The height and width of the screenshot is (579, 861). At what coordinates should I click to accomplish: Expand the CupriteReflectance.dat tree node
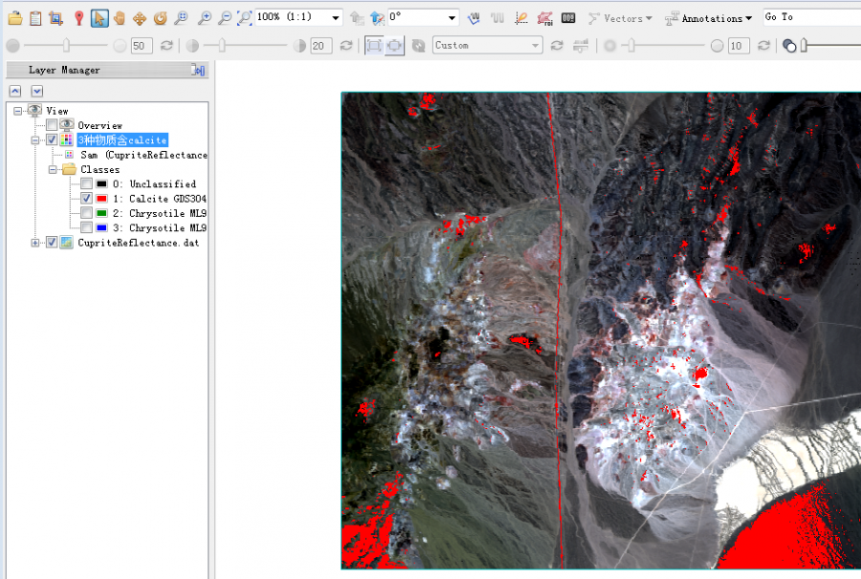coord(36,243)
